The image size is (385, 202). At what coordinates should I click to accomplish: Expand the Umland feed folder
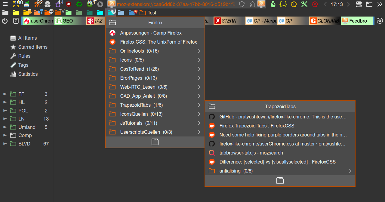click(5, 127)
